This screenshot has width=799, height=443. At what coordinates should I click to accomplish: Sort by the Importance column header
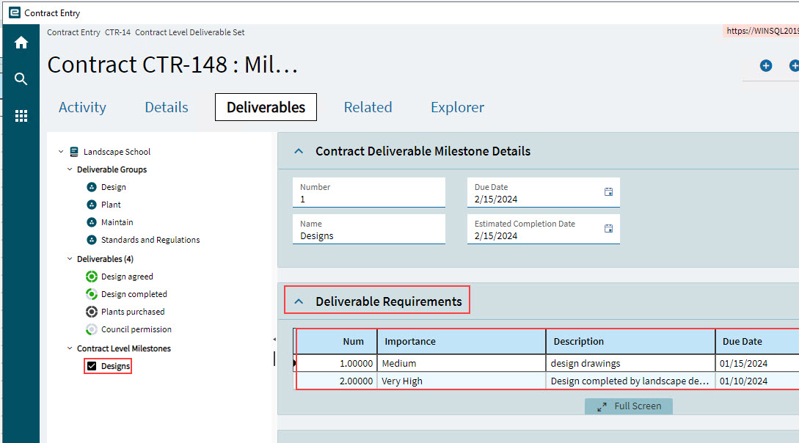(461, 342)
